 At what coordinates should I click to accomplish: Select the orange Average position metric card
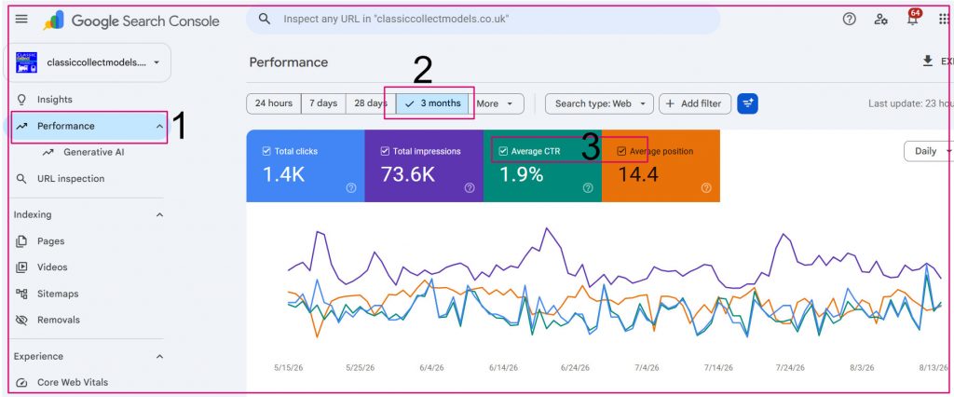coord(661,166)
